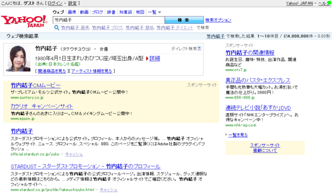Open the 検索オプション link
Screen dimensions: 332x193
(x=218, y=20)
